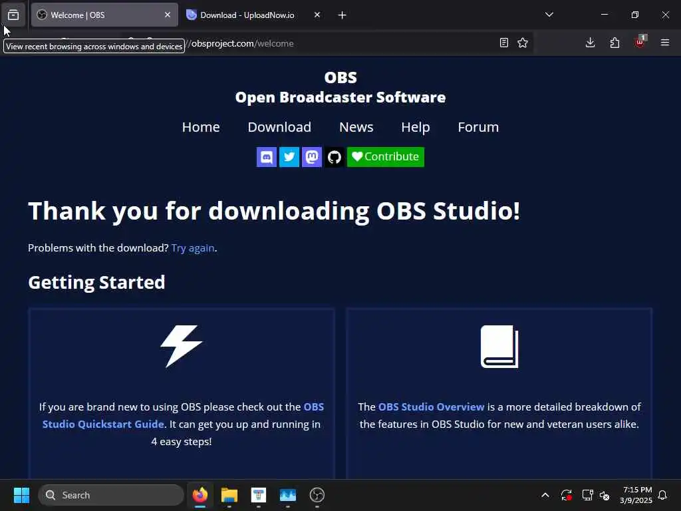Open the OBS Studio Quickstart Guide link
The image size is (681, 511).
[183, 415]
